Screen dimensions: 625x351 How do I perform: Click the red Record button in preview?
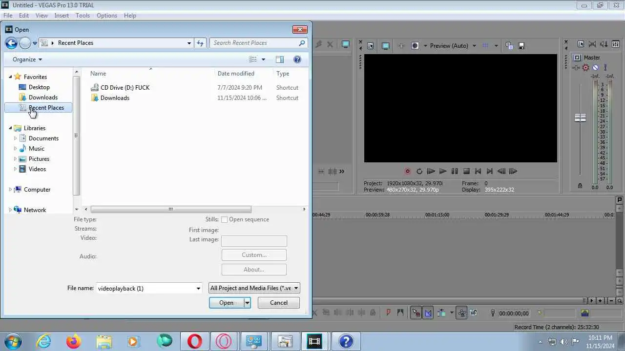tap(408, 172)
